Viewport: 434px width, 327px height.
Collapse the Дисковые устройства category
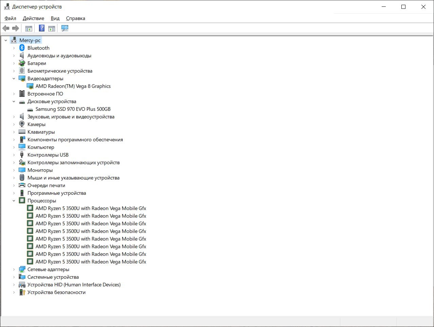14,101
